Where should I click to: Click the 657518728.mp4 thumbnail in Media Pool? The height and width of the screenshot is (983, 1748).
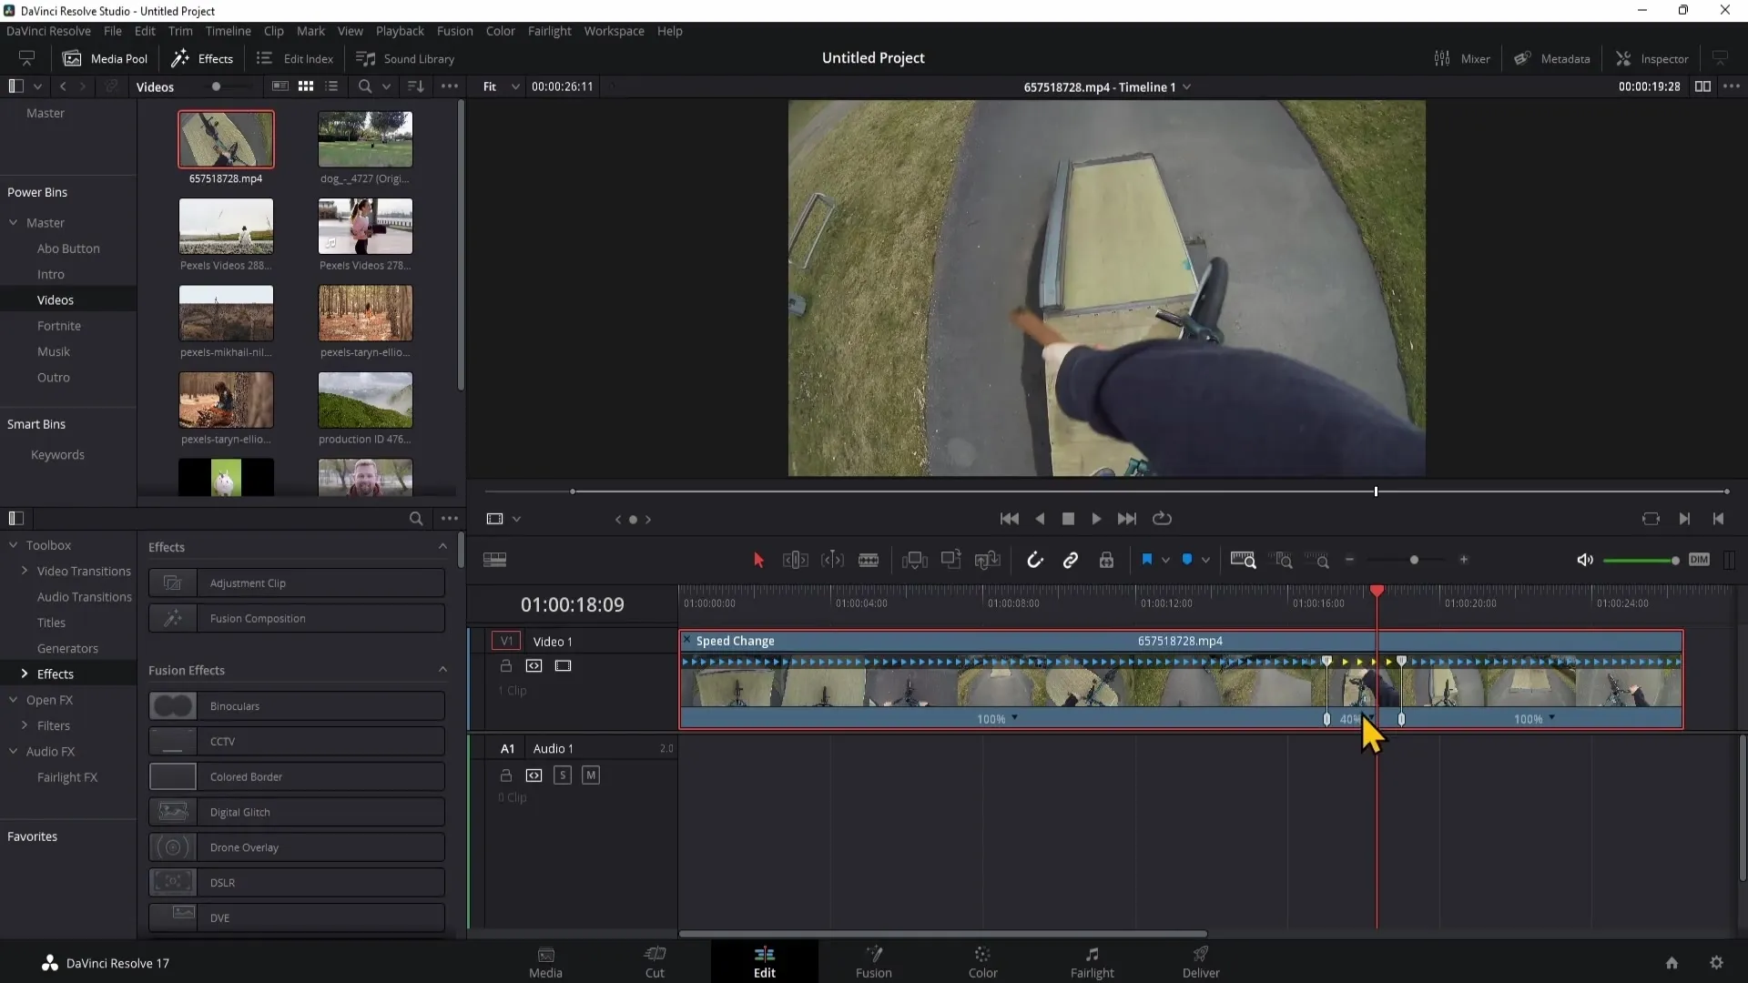pyautogui.click(x=226, y=137)
